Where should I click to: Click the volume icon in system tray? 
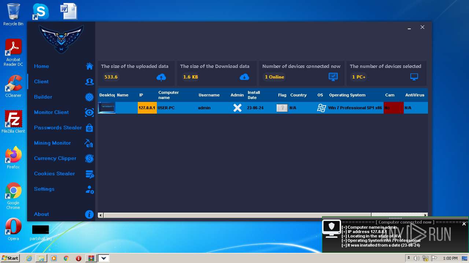(x=417, y=258)
